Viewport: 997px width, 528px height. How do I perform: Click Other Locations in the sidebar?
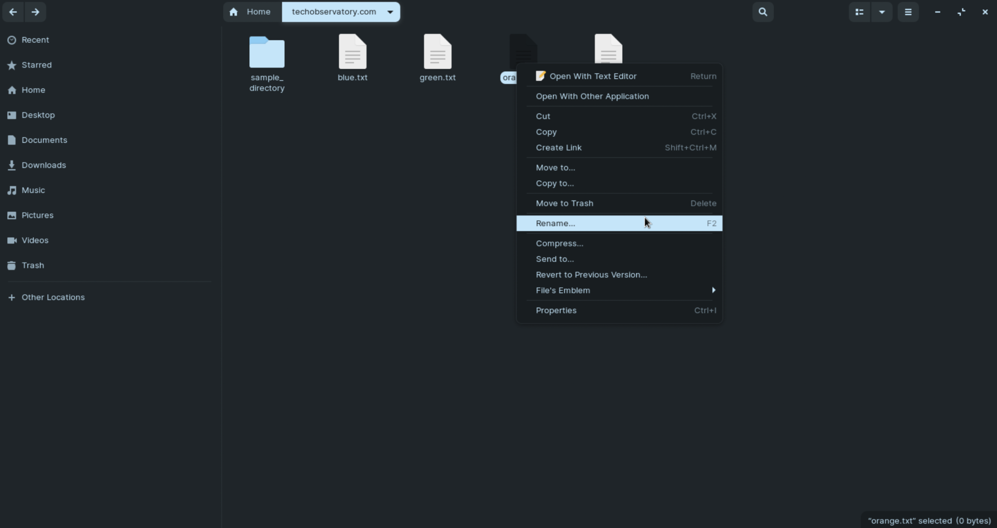tap(53, 297)
